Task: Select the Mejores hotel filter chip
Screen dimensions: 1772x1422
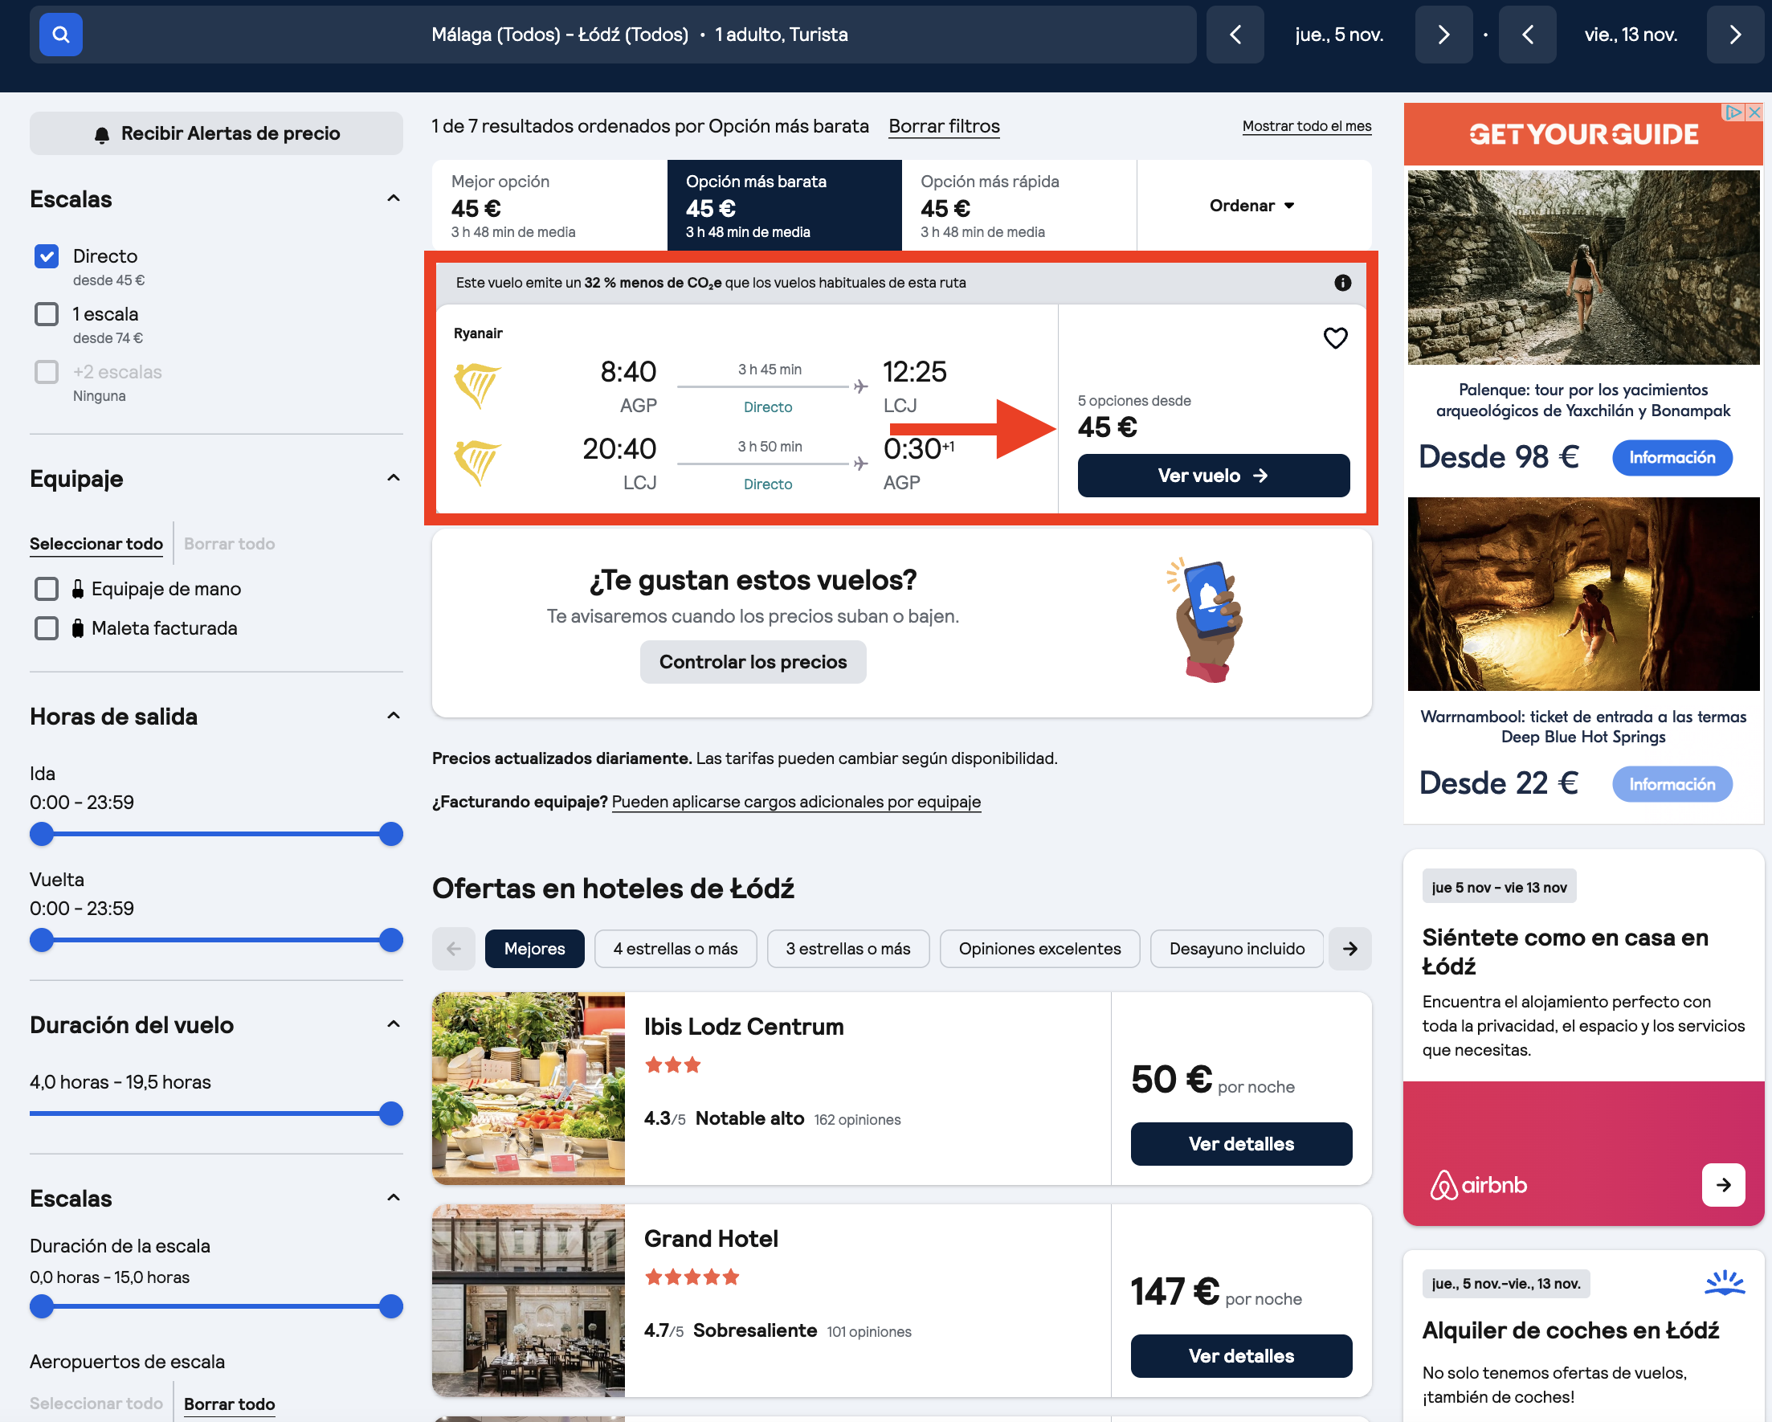Action: click(x=534, y=949)
